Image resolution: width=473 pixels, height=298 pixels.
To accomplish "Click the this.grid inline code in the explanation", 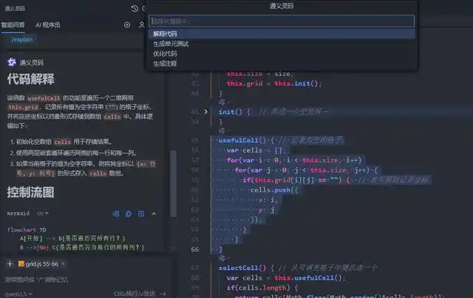I will pyautogui.click(x=23, y=107).
